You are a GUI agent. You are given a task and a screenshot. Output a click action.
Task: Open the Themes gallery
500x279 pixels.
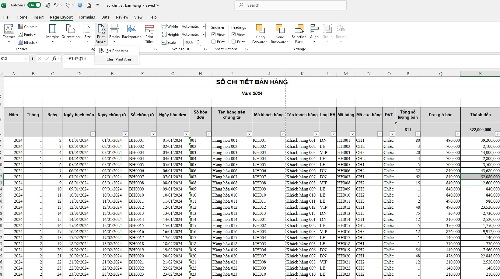(x=9, y=34)
